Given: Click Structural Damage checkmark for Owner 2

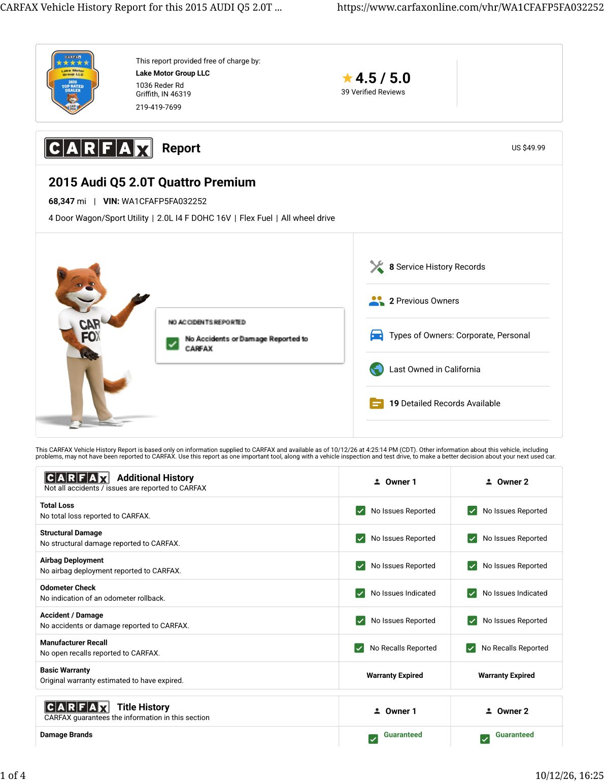Looking at the screenshot, I should 472,538.
